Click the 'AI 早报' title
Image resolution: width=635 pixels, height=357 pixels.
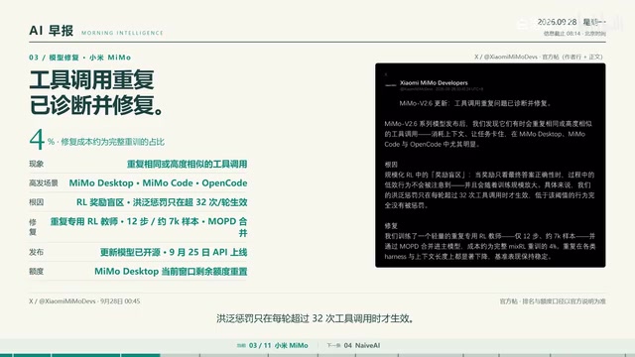click(x=52, y=31)
